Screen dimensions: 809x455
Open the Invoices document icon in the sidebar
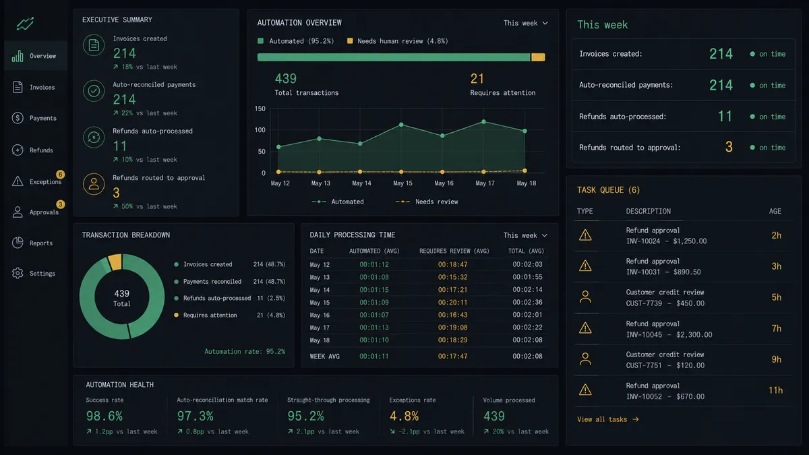pyautogui.click(x=18, y=87)
